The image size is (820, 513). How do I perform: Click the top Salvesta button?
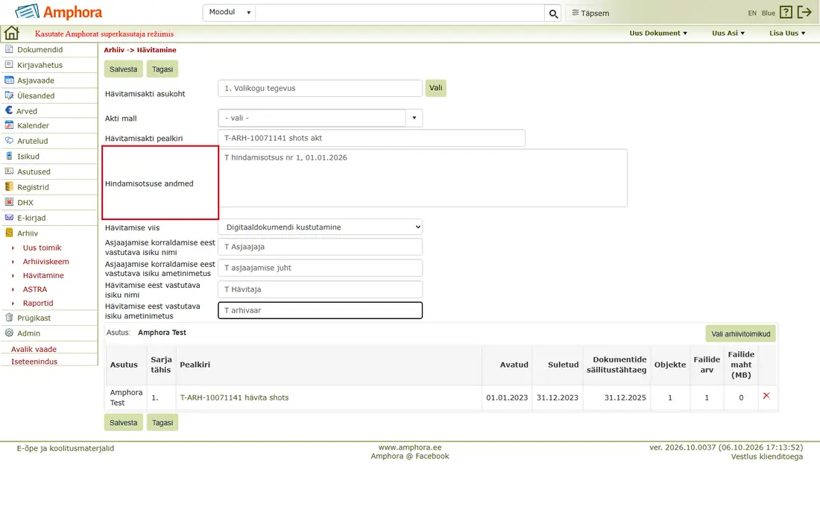coord(124,69)
